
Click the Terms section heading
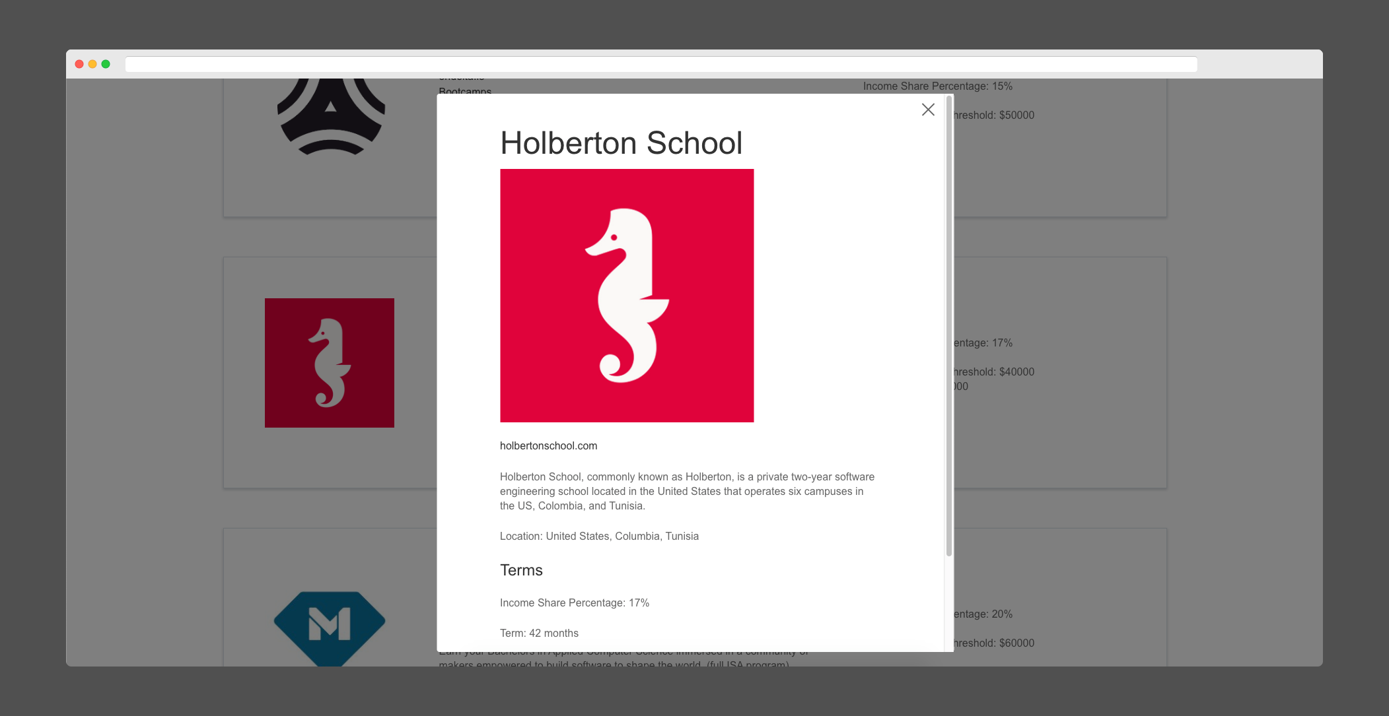521,570
